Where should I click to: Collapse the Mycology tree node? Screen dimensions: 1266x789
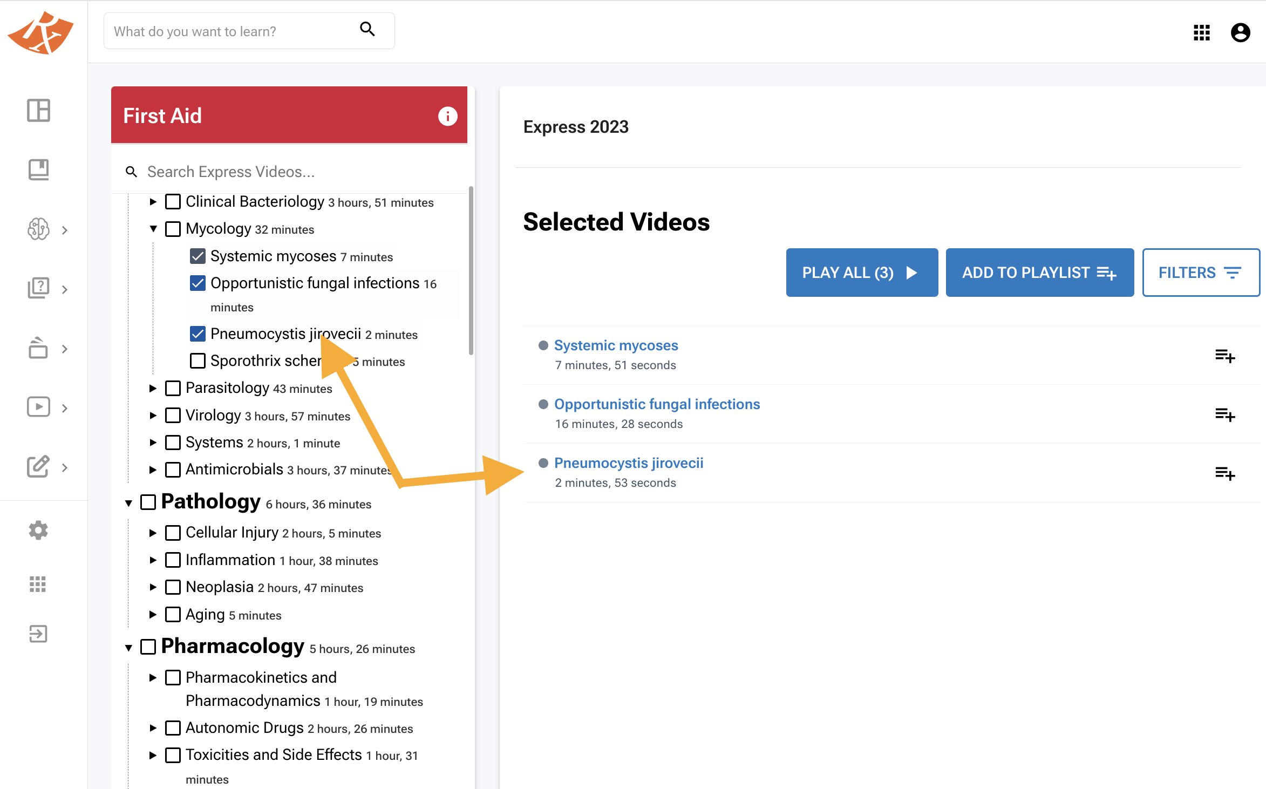pos(153,229)
